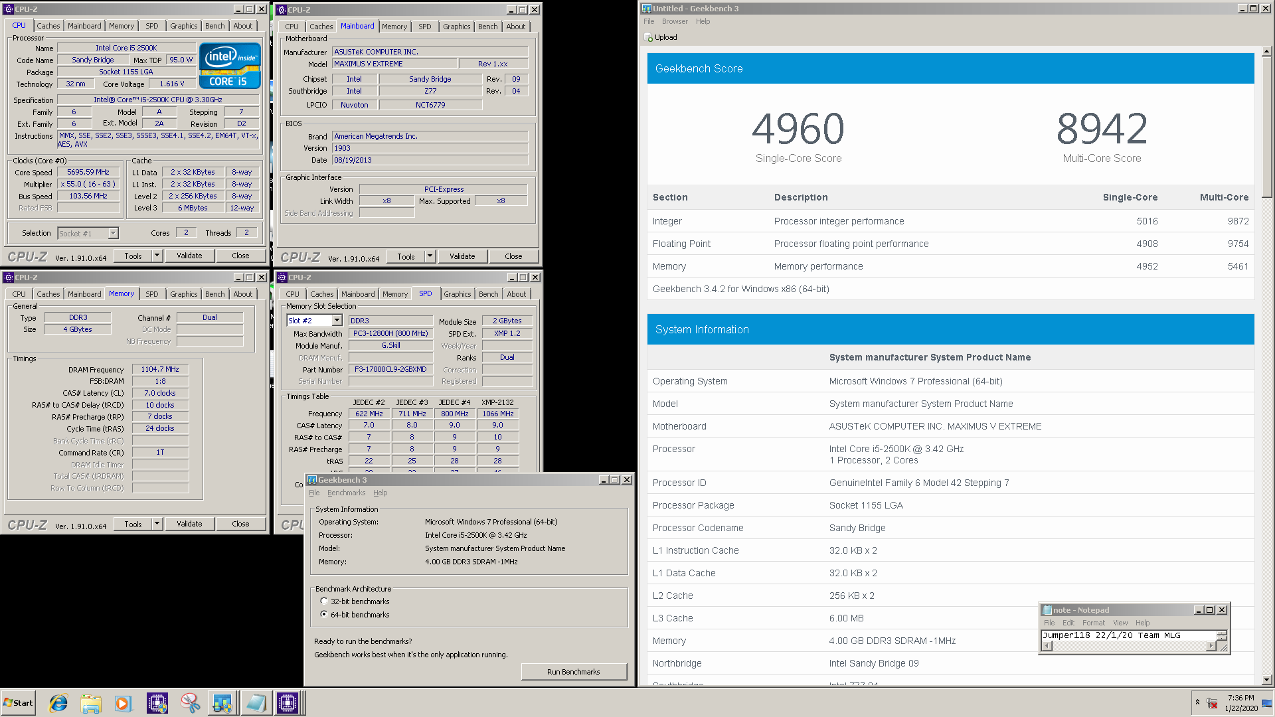
Task: Click Run Benchmarks button
Action: (574, 672)
